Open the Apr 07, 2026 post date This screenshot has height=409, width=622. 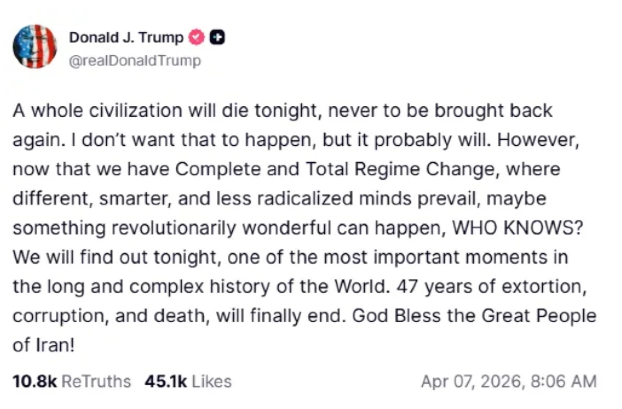tap(472, 381)
